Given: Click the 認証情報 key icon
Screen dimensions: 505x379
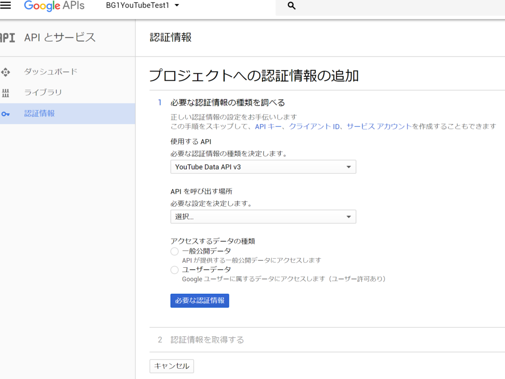Looking at the screenshot, I should pyautogui.click(x=5, y=114).
